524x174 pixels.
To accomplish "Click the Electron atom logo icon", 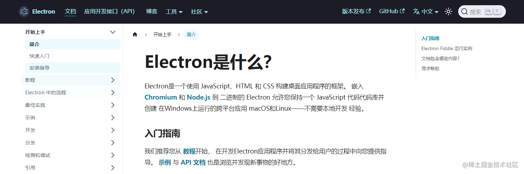I will click(24, 11).
